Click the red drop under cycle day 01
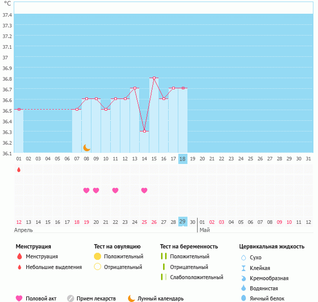Screen dimensions: 318x302 [19, 170]
